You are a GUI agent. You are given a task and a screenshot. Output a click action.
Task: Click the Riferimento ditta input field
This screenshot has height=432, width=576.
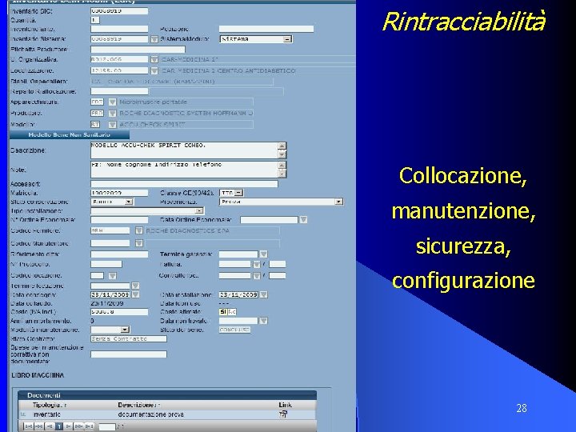119,254
